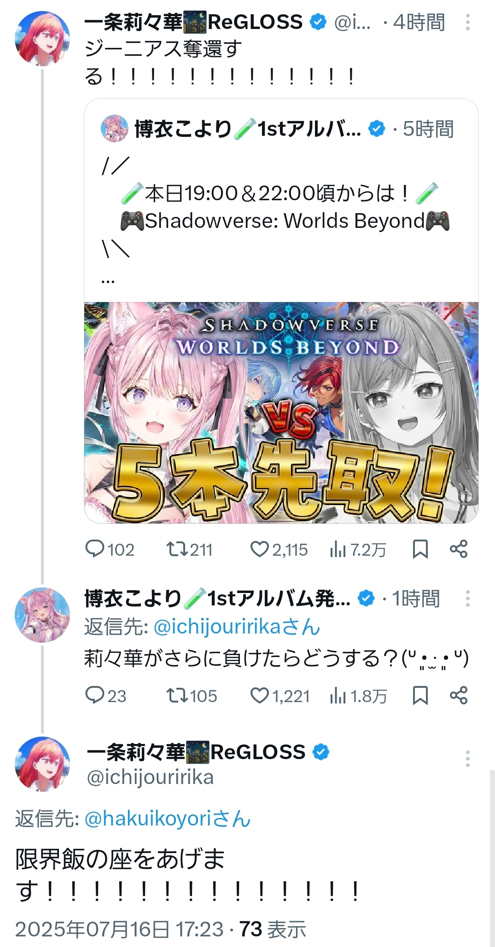Open the @hakuikoyori reply-to link

click(168, 819)
